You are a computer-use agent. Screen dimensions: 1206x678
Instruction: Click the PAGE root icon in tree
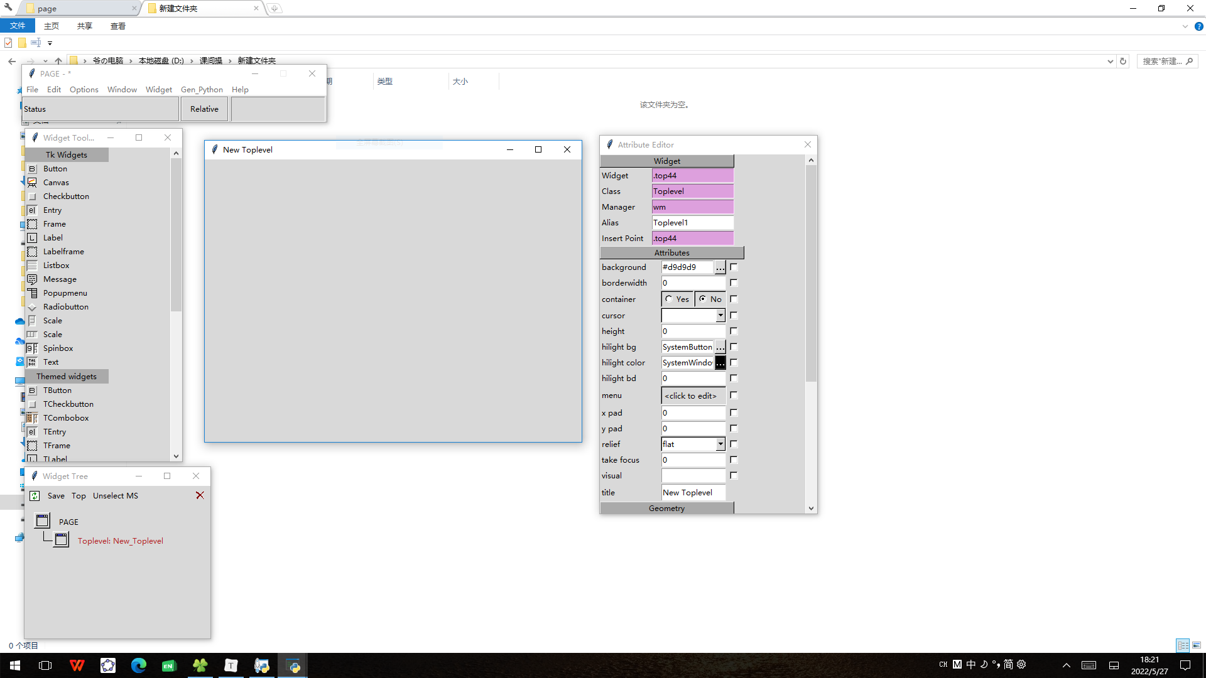[x=42, y=521]
